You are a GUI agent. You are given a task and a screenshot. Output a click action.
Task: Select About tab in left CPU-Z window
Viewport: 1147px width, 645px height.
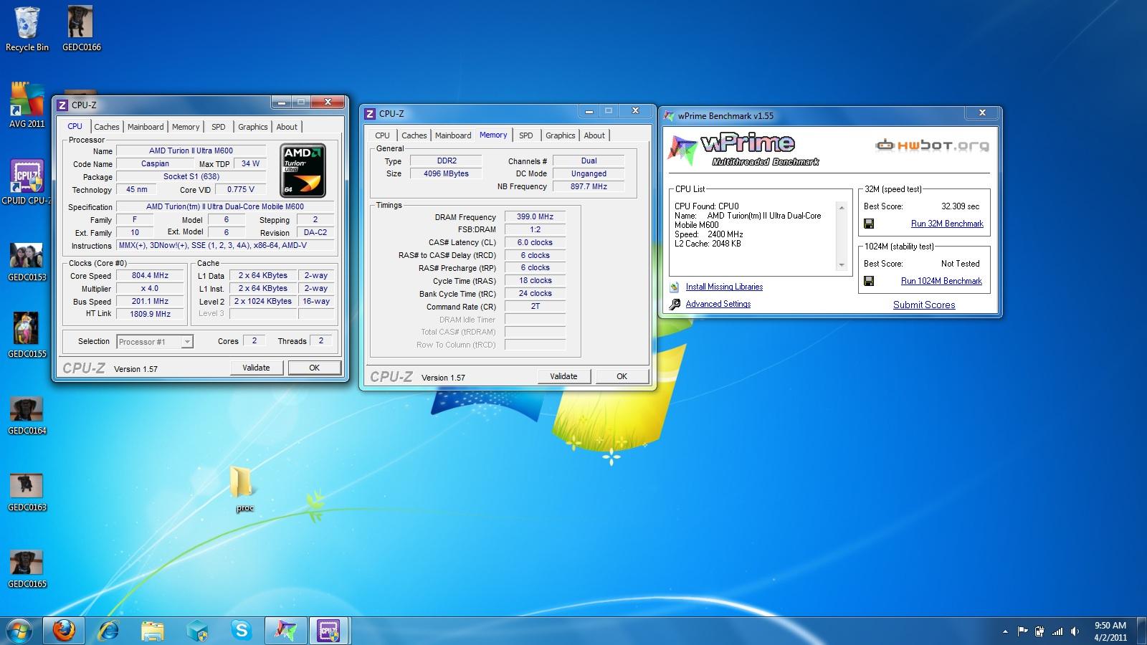[x=287, y=127]
